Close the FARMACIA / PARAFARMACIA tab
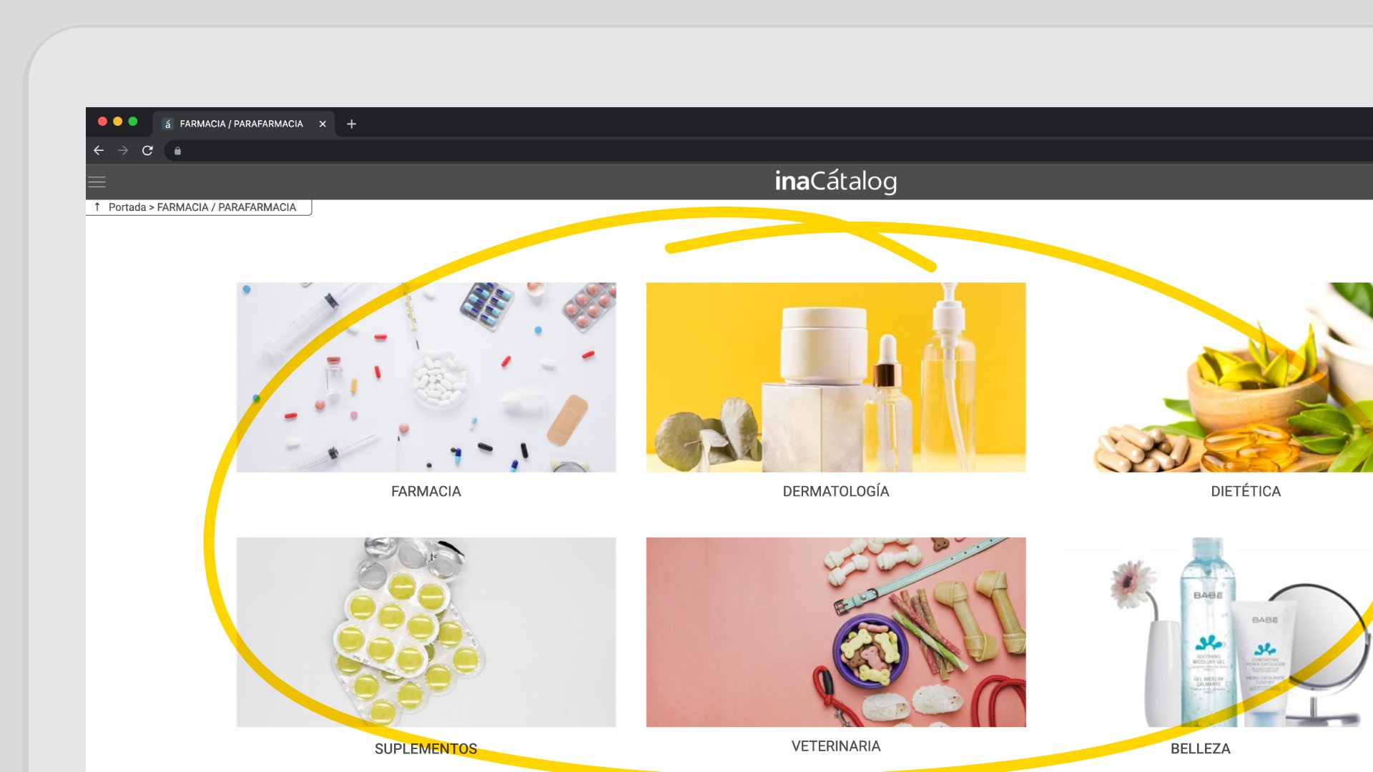1373x772 pixels. (323, 124)
